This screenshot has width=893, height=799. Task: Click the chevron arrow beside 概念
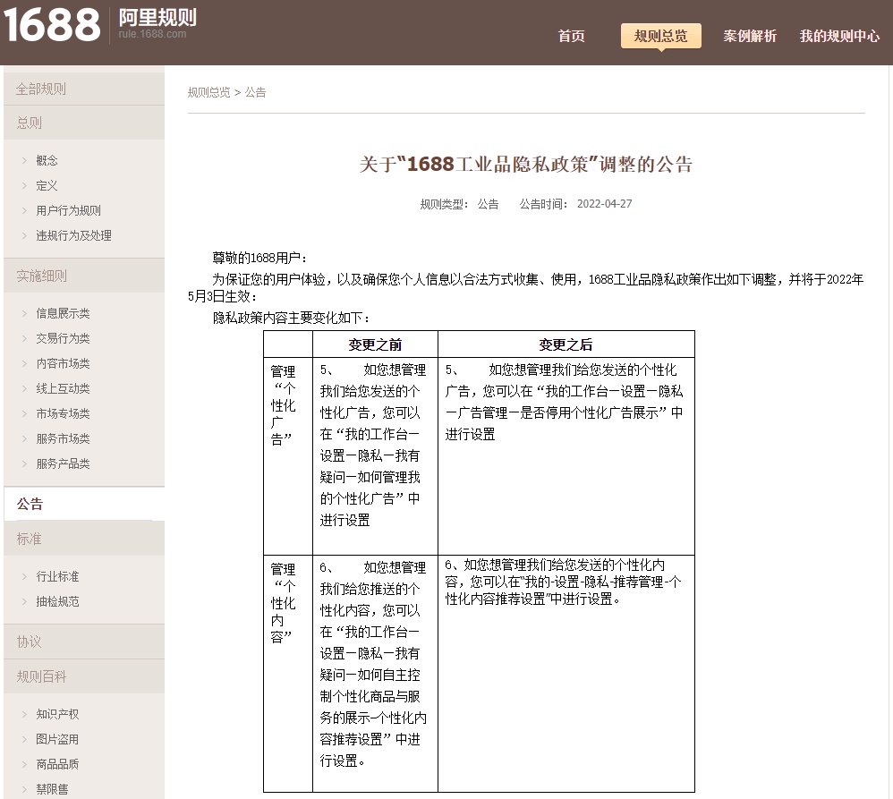(x=24, y=160)
